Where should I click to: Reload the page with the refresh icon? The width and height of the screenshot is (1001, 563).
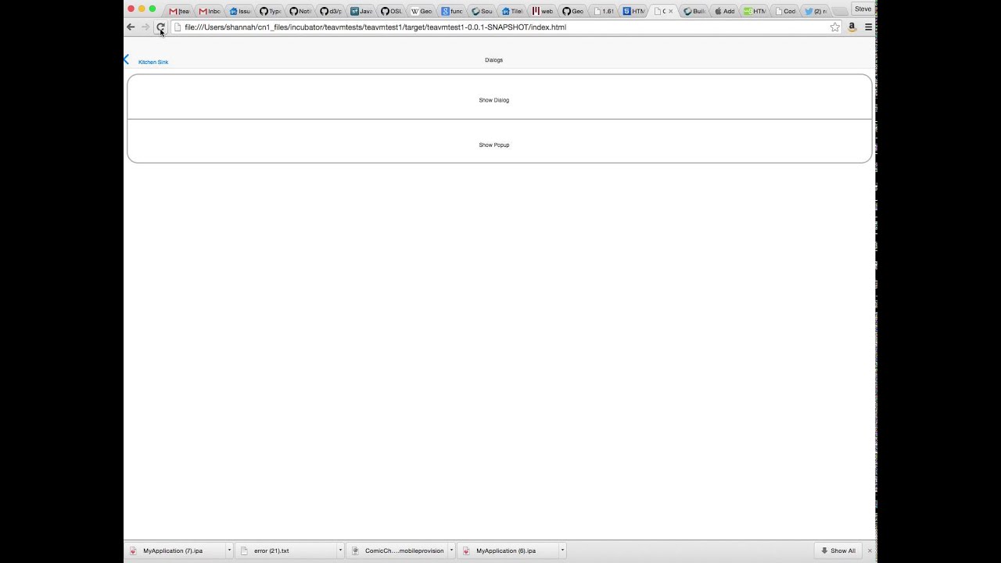(x=160, y=27)
